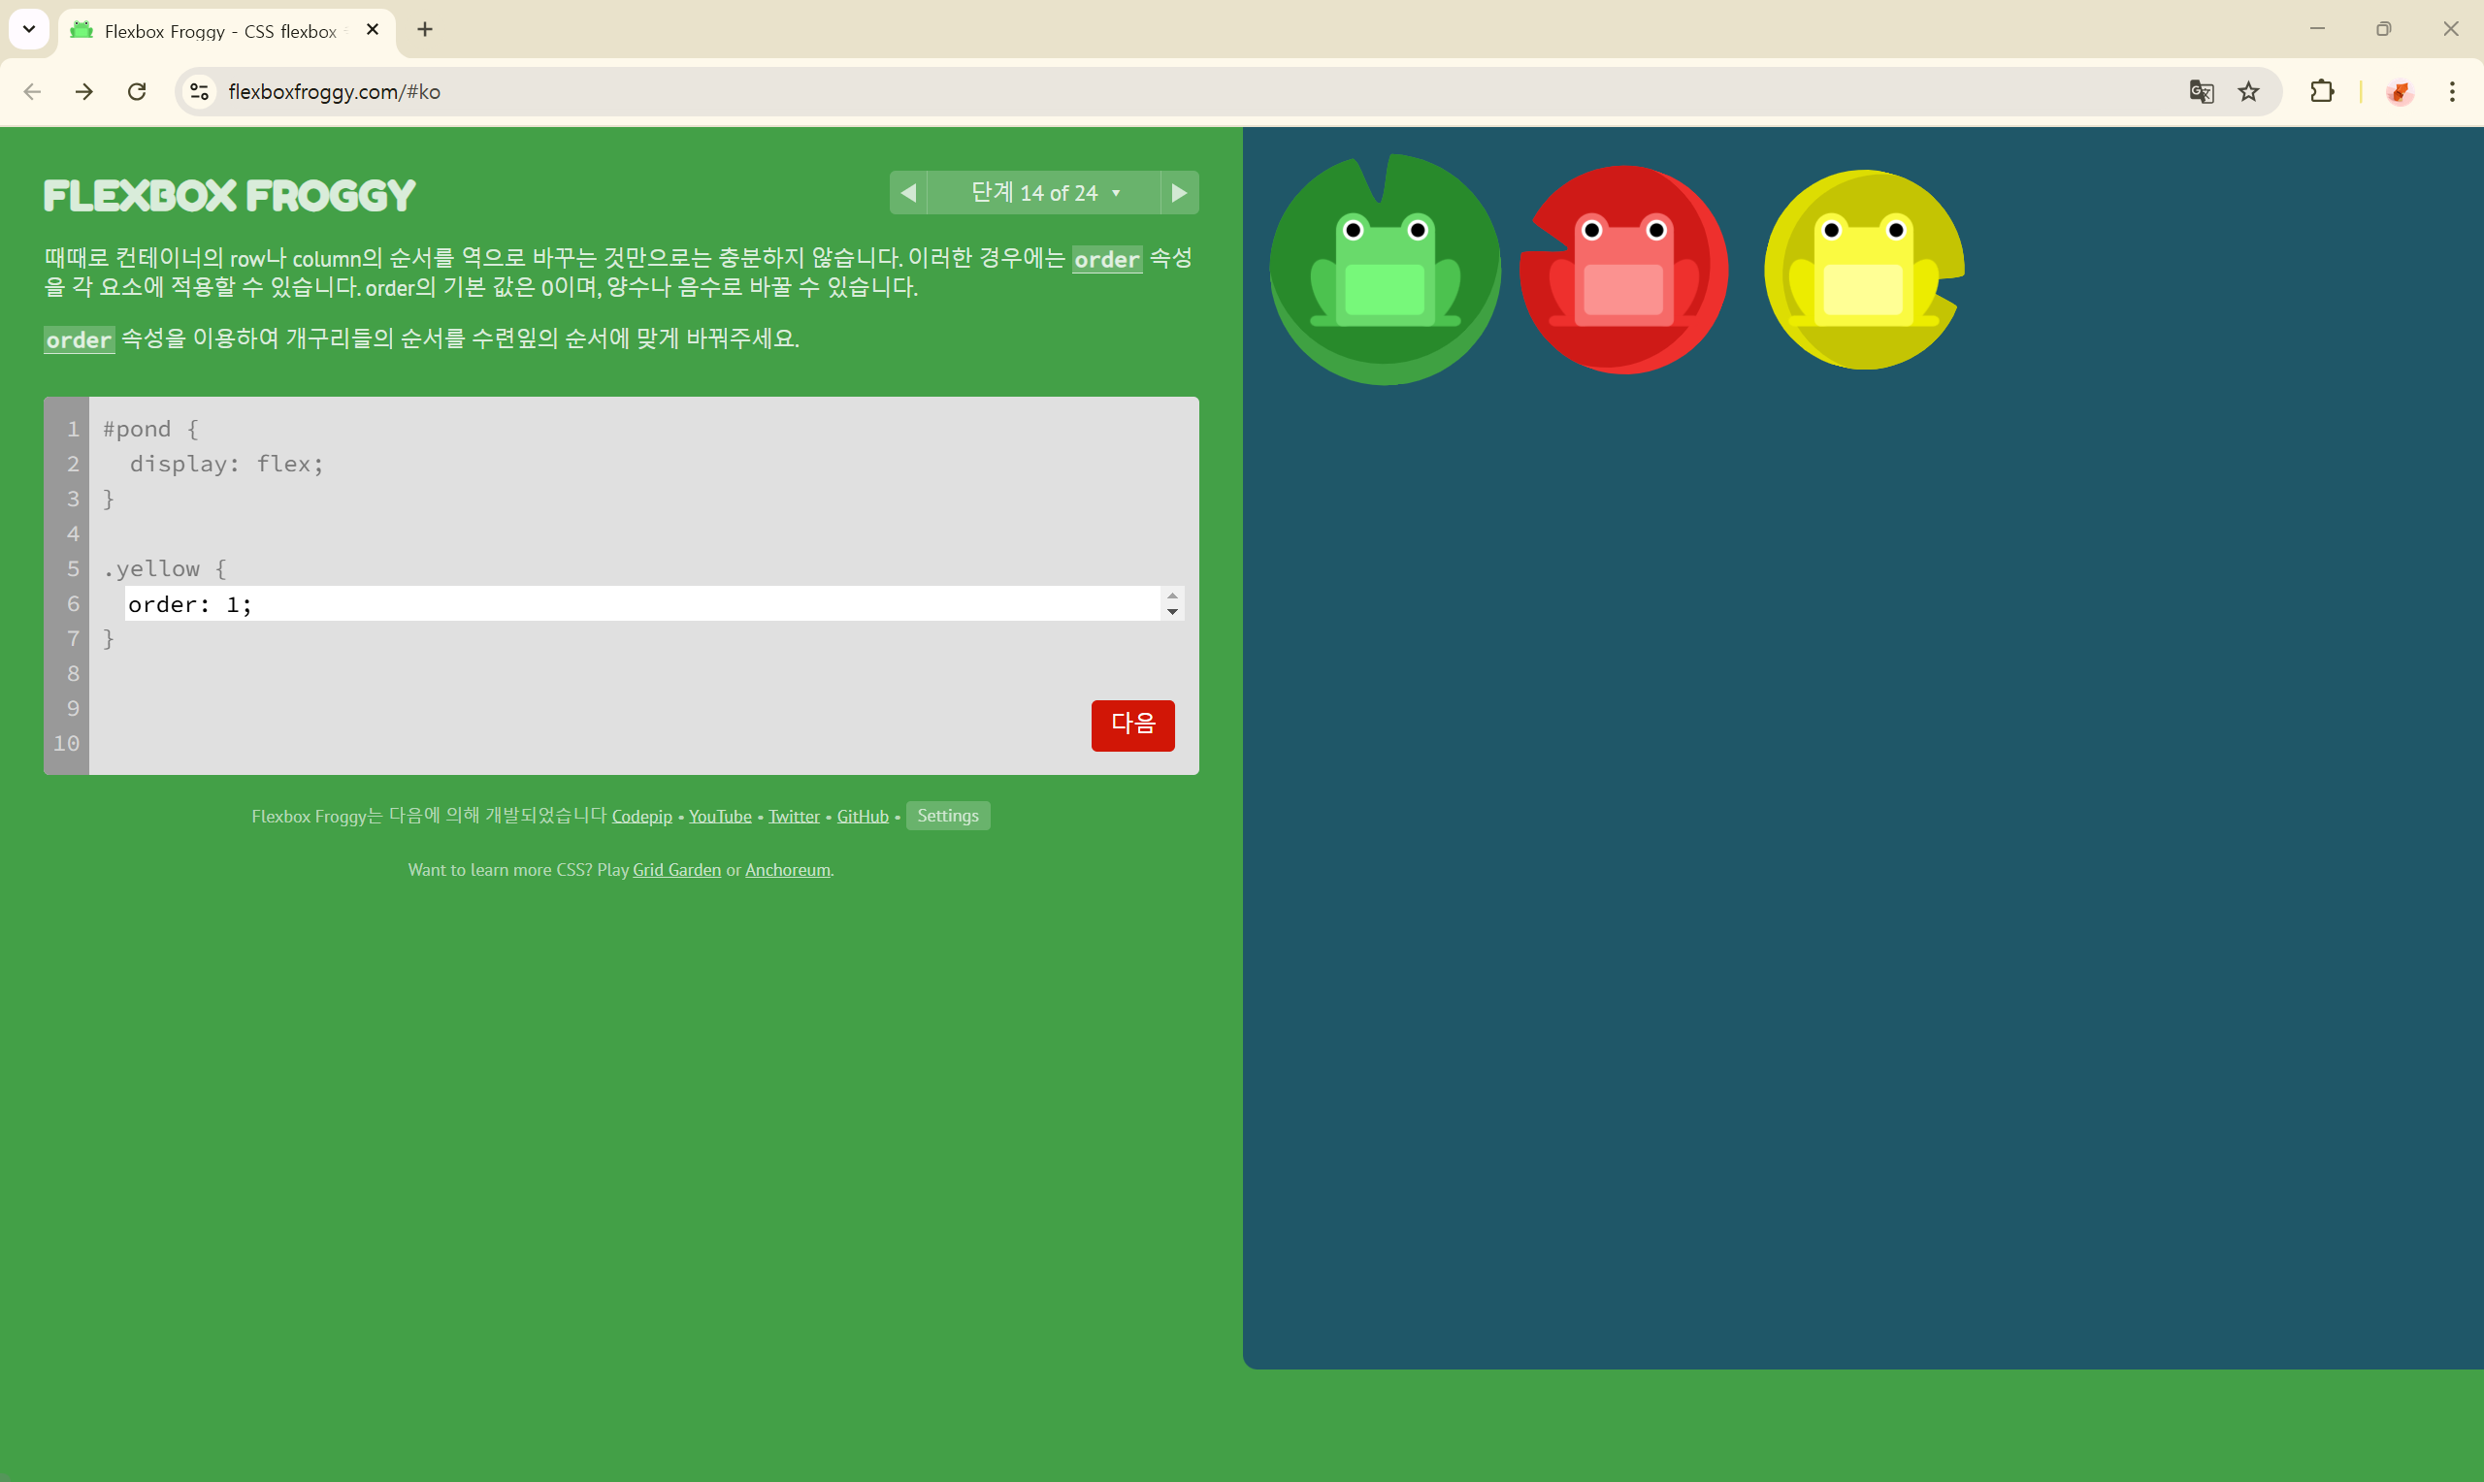This screenshot has width=2484, height=1482.
Task: Open the browser Extensions puzzle icon
Action: [x=2321, y=92]
